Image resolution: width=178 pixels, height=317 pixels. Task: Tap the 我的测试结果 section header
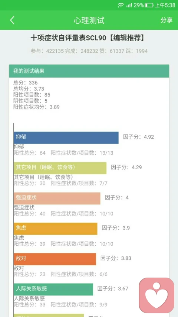[89, 71]
